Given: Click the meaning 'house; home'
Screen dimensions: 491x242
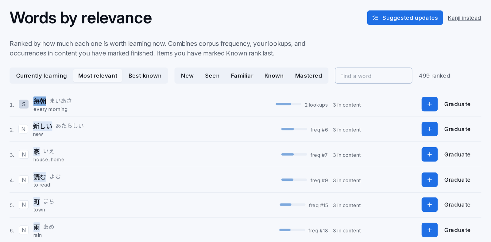Looking at the screenshot, I should click(49, 160).
